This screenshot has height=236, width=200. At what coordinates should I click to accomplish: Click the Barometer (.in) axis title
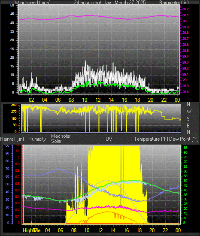(x=174, y=3)
